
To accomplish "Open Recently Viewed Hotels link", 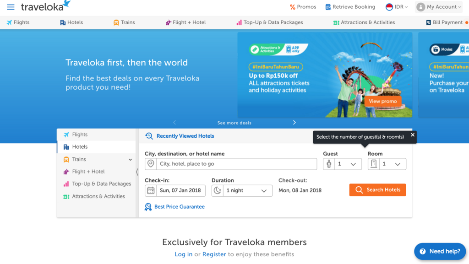I will pos(185,136).
